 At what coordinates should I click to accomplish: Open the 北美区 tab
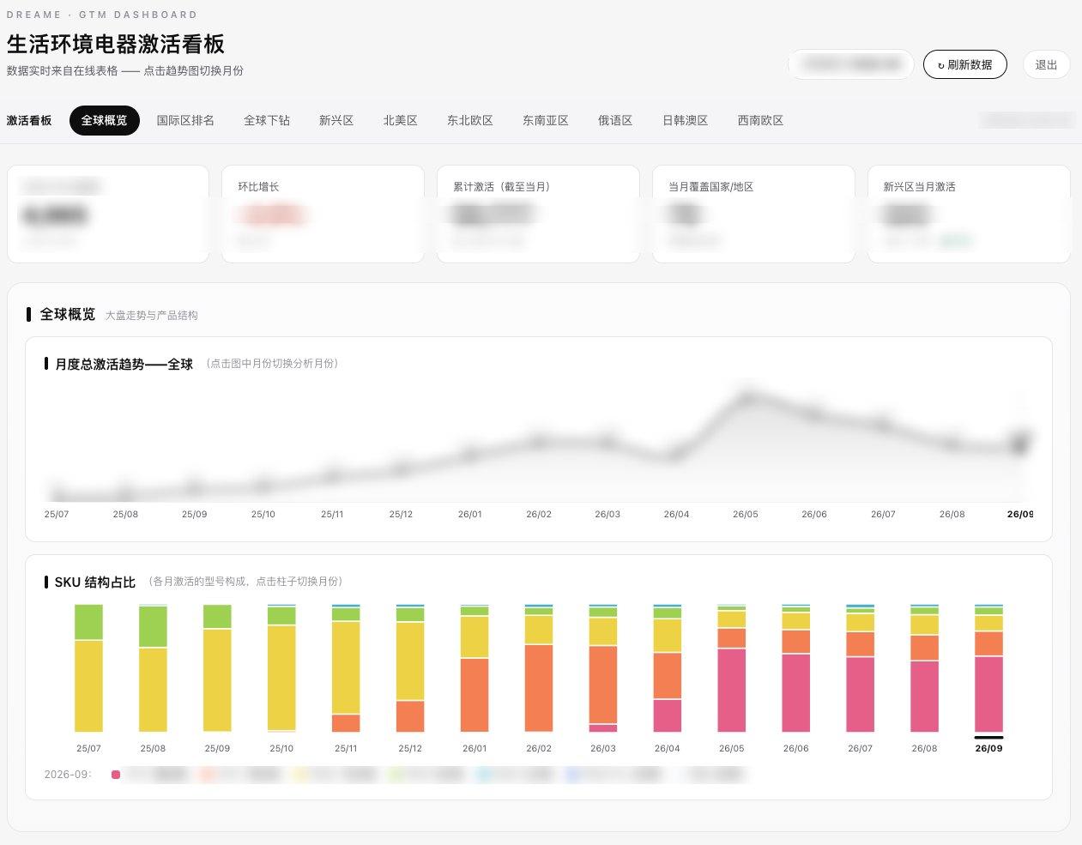(x=401, y=120)
